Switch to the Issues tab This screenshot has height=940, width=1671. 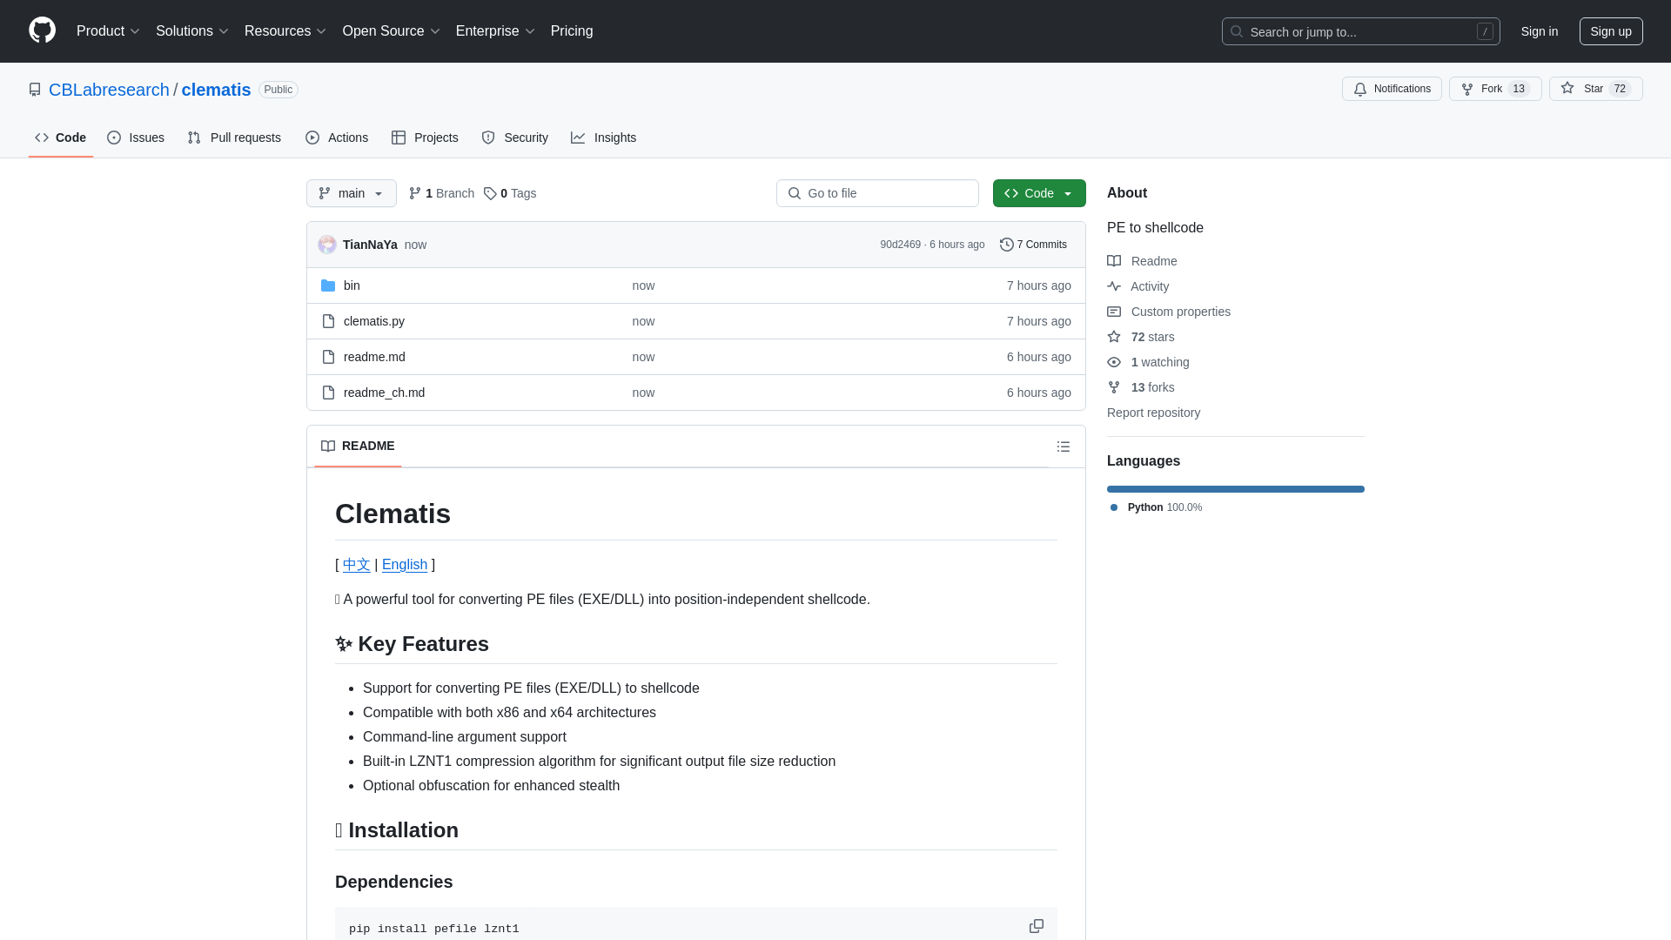click(136, 138)
